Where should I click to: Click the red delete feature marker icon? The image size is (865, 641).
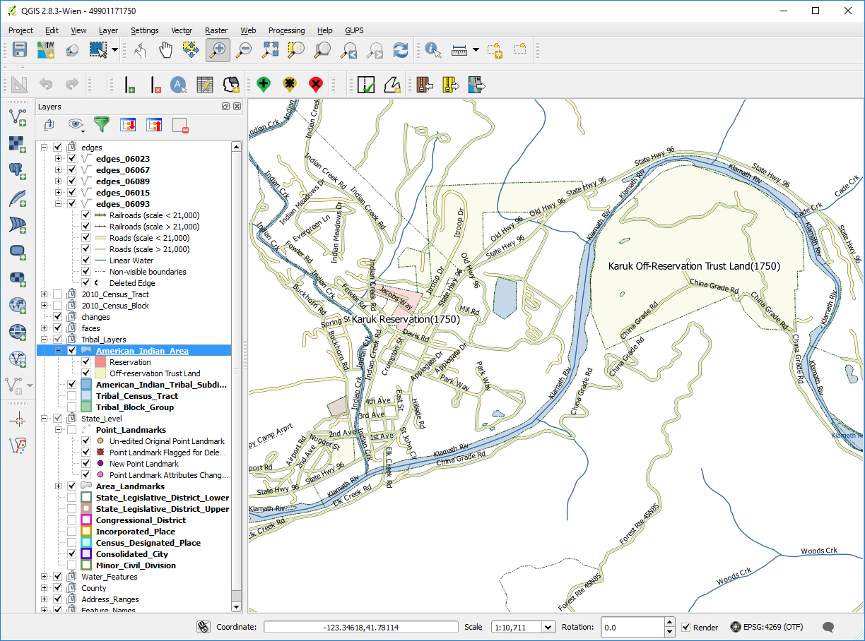[316, 85]
